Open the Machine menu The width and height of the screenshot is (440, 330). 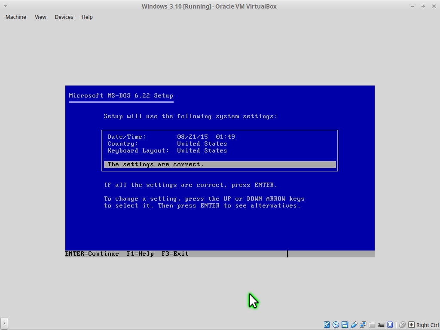16,17
